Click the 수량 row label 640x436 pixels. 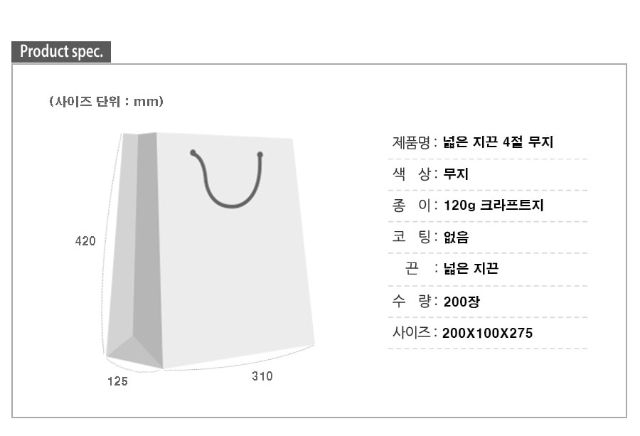(411, 301)
